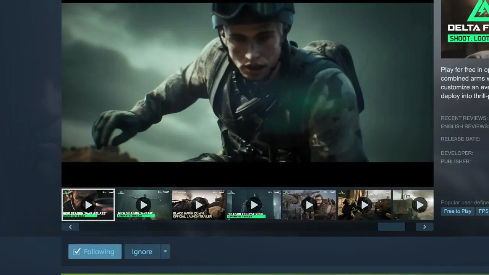Open the Black Hawk Down launch trailer
The image size is (489, 275).
click(199, 205)
